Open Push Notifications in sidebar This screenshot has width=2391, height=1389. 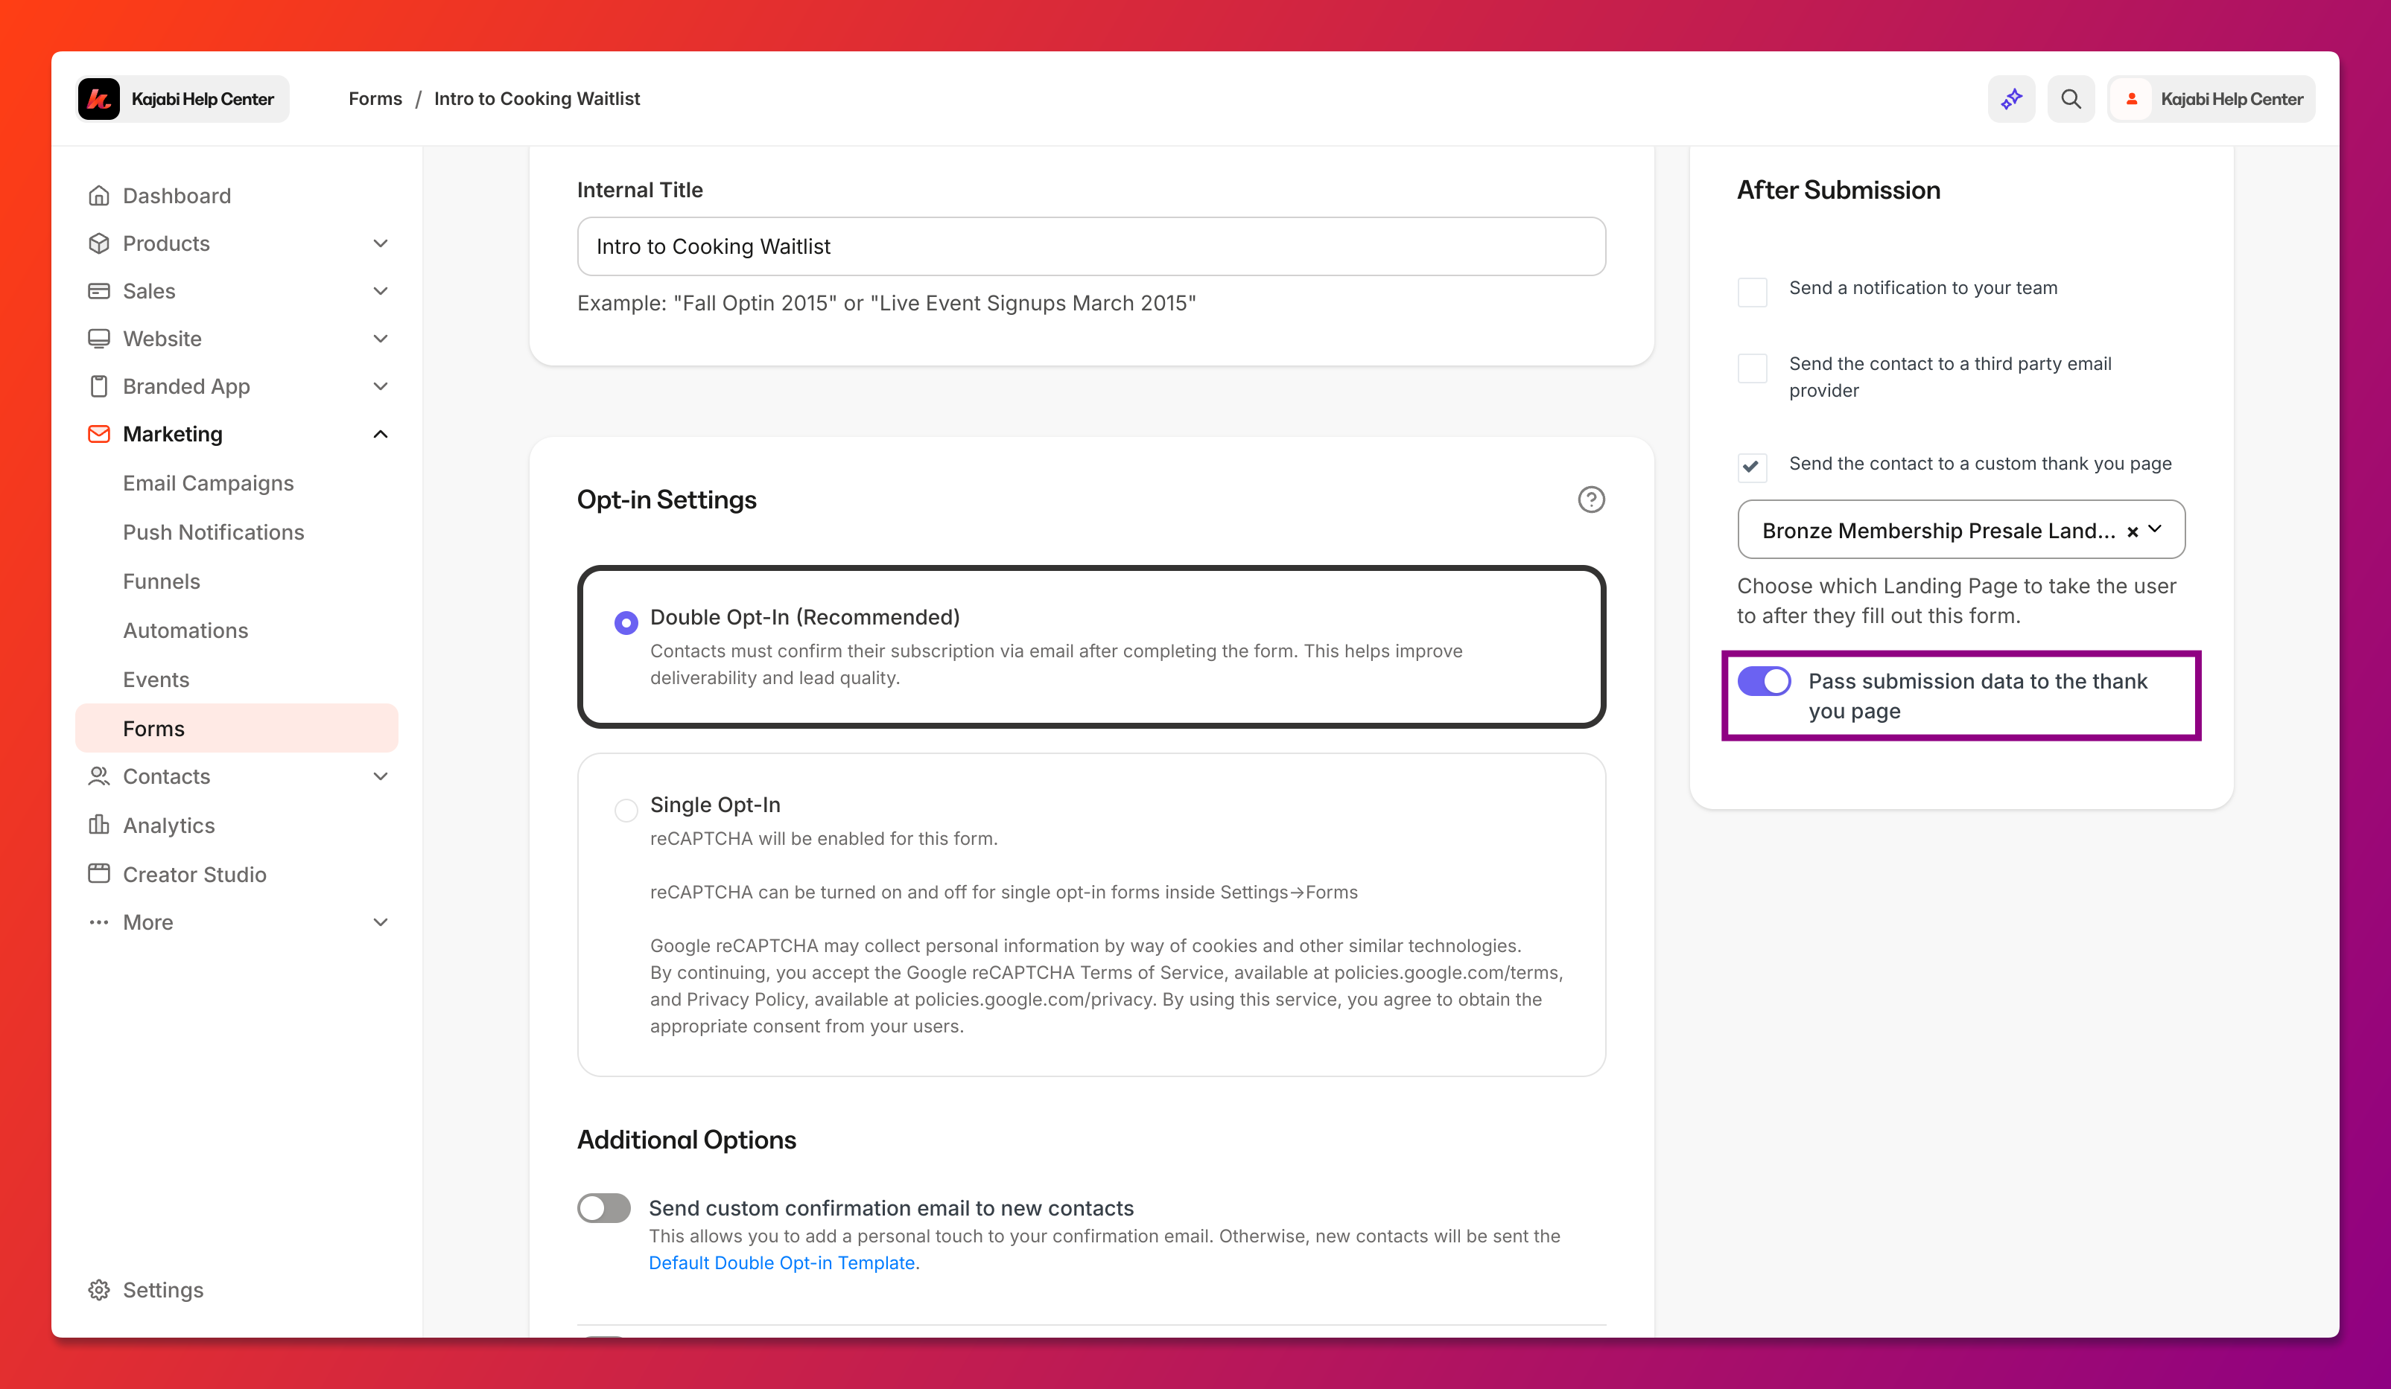pyautogui.click(x=214, y=532)
